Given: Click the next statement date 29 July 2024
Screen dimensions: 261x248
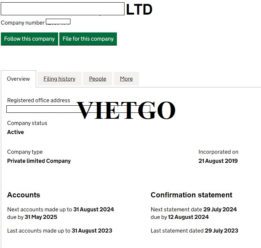Looking at the screenshot, I should click(220, 210).
